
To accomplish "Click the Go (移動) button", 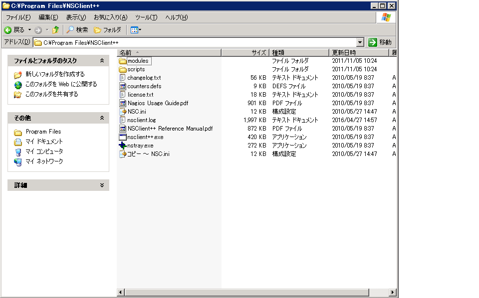I will tap(380, 42).
